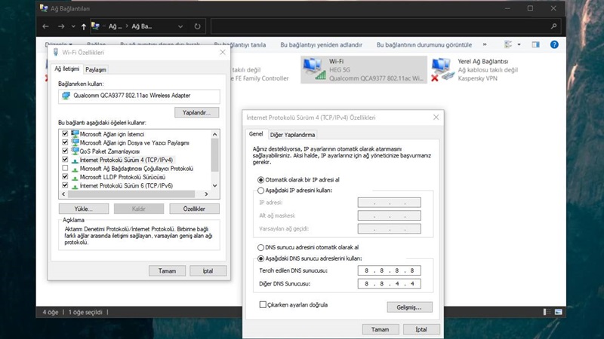This screenshot has height=339, width=604.
Task: Click the Yükle... button
Action: (x=84, y=209)
